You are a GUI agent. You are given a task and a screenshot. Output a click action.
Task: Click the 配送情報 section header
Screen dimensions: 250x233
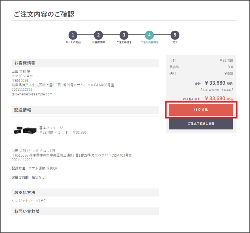[x=23, y=110]
